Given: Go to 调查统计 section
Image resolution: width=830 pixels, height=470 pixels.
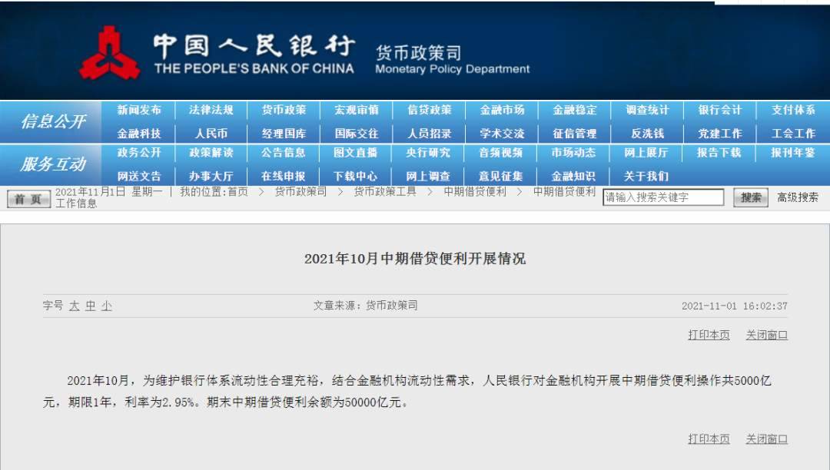Looking at the screenshot, I should coord(647,110).
